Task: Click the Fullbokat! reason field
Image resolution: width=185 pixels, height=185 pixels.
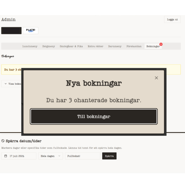Action: 82,156
